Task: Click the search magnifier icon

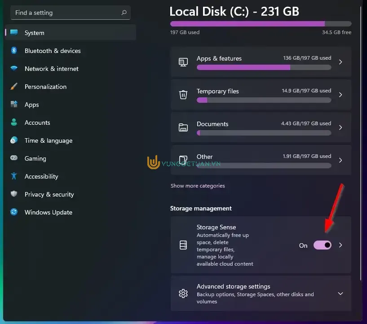Action: 124,13
